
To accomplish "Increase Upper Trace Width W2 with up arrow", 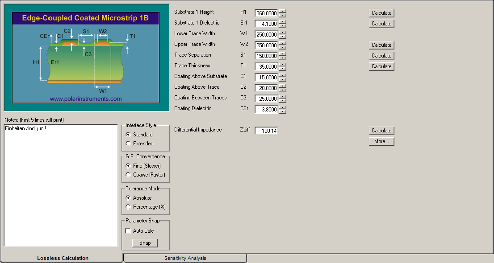I will click(283, 43).
